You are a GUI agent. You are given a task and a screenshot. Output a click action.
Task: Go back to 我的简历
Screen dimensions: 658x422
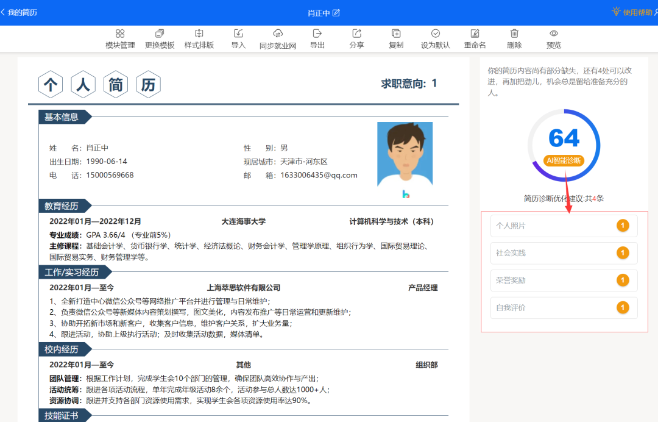[x=19, y=12]
